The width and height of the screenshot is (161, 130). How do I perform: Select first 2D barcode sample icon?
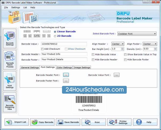pyautogui.click(x=25, y=36)
